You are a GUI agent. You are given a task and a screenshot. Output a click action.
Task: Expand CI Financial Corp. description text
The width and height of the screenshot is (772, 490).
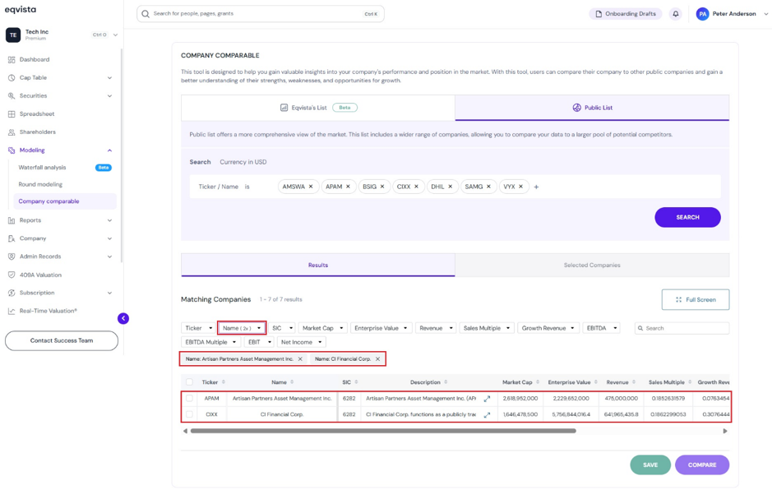[487, 414]
